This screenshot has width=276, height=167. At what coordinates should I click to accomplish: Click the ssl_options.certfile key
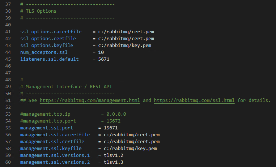(50, 38)
